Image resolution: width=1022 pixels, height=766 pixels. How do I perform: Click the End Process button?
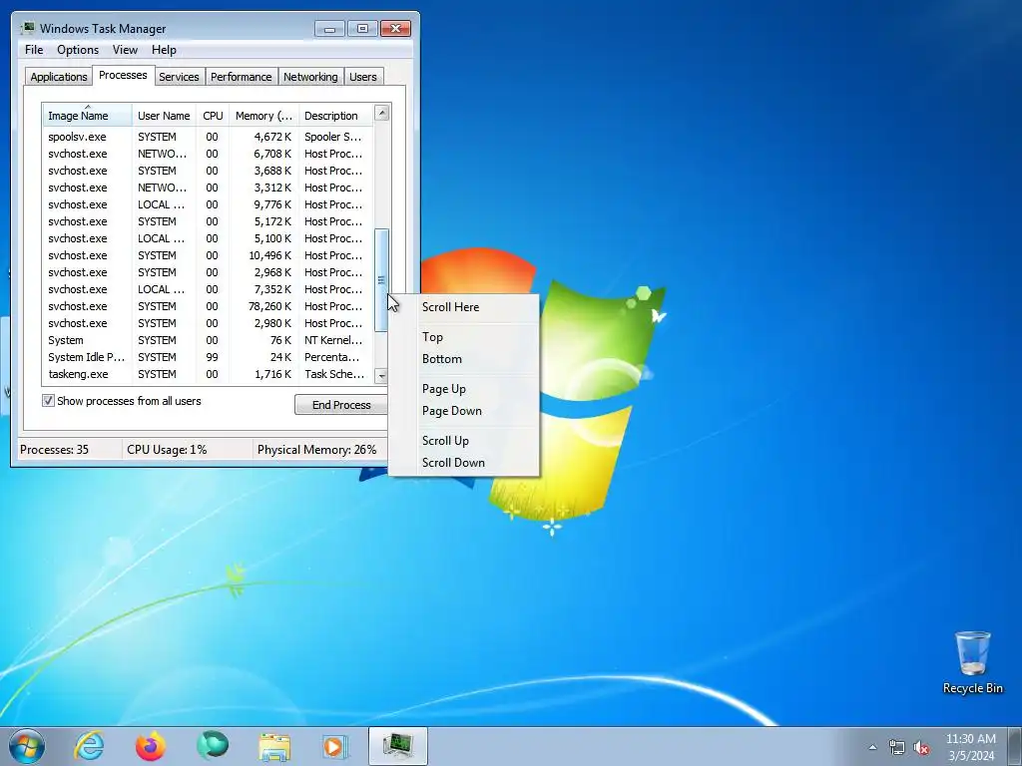coord(341,405)
